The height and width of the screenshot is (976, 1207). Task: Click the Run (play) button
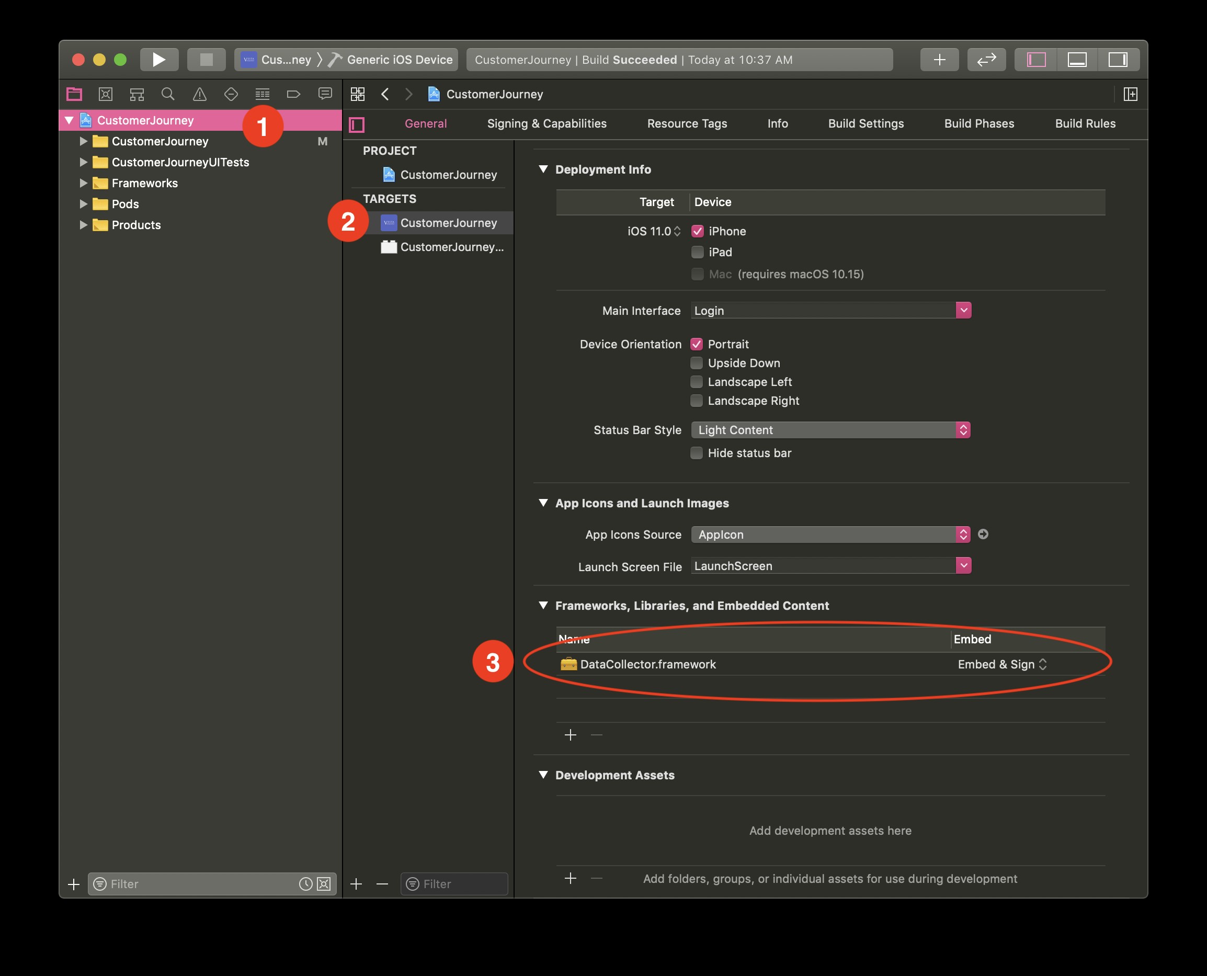coord(159,60)
